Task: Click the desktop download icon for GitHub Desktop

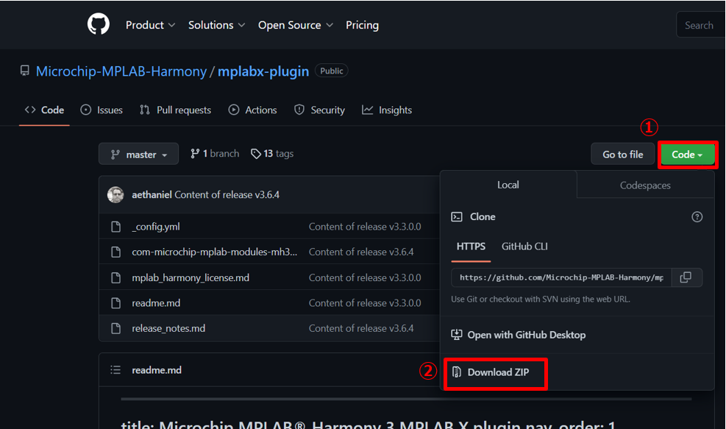Action: (x=457, y=335)
